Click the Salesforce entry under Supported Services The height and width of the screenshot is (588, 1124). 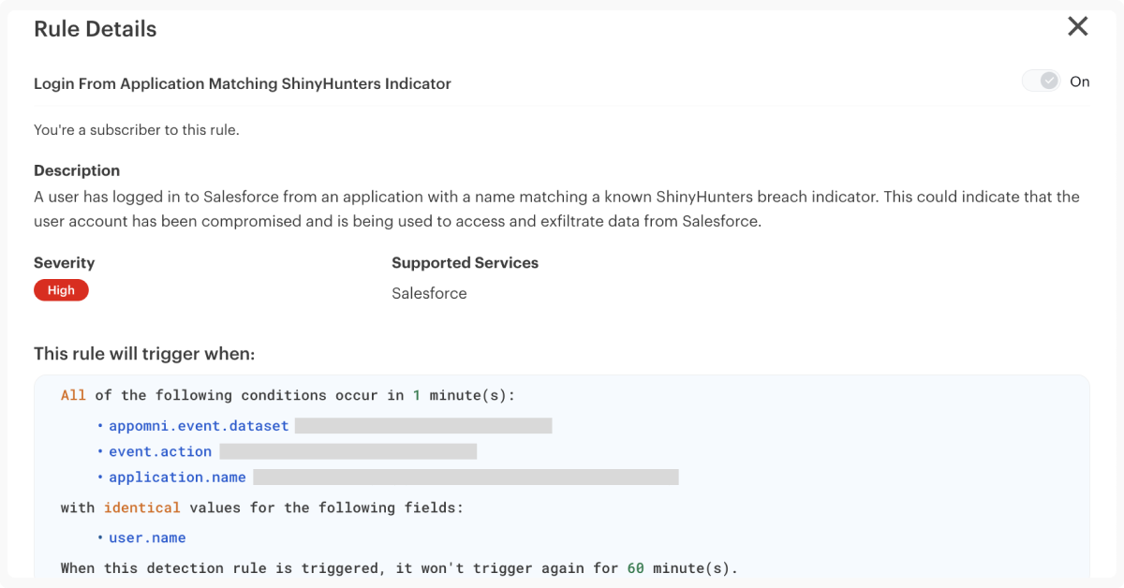point(429,293)
